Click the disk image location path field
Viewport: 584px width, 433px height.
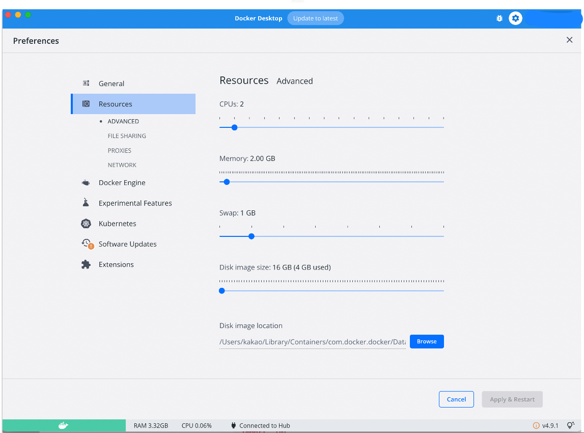(x=313, y=342)
